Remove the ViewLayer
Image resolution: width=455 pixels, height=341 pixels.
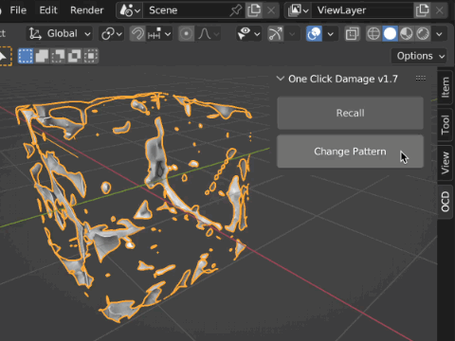click(439, 10)
